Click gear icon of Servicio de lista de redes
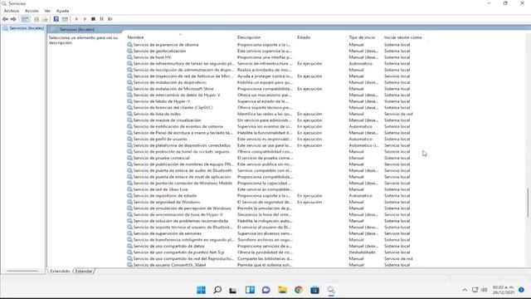This screenshot has height=299, width=531. pos(129,114)
